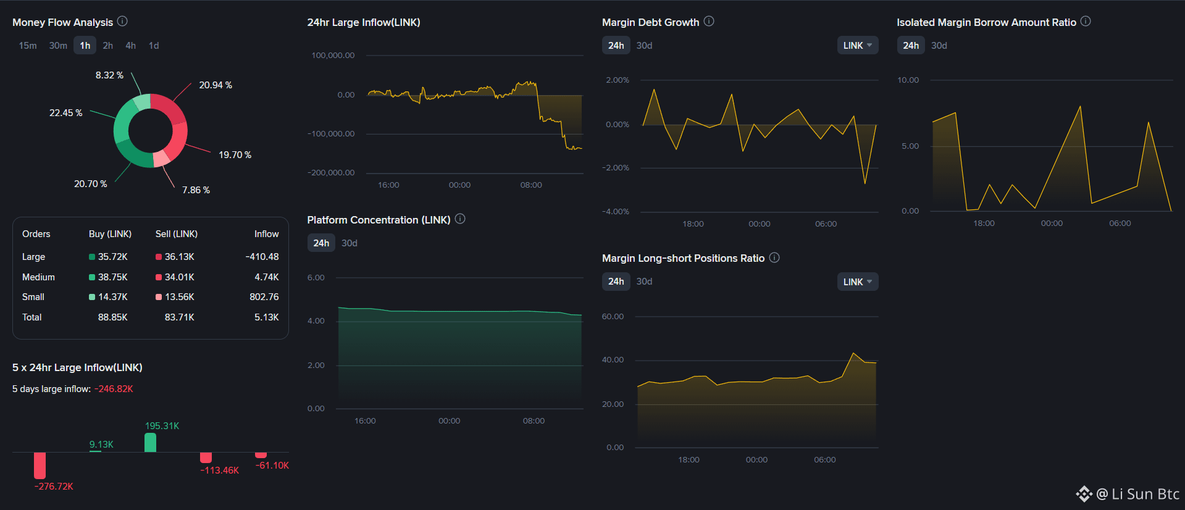Click the 9.13K bar in 5-day inflow
The width and height of the screenshot is (1185, 510).
[x=95, y=451]
